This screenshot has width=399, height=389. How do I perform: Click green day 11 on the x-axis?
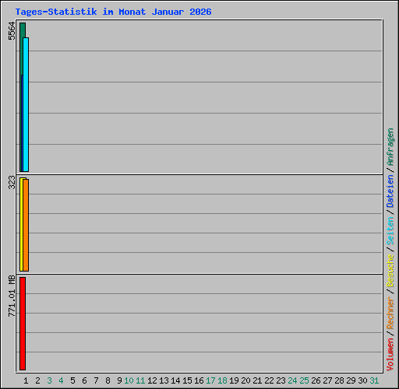(x=140, y=380)
